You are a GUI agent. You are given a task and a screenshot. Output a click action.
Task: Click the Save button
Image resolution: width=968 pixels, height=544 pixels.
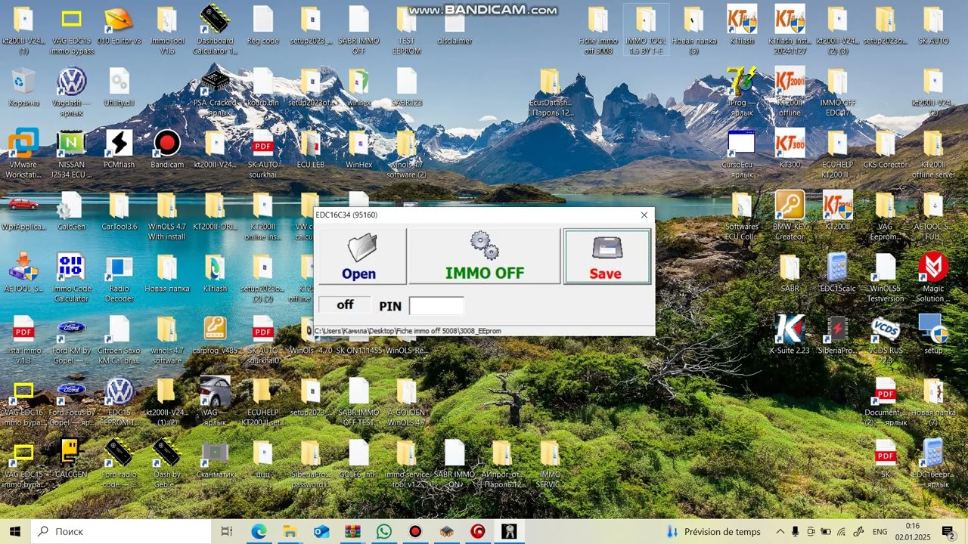pyautogui.click(x=607, y=256)
